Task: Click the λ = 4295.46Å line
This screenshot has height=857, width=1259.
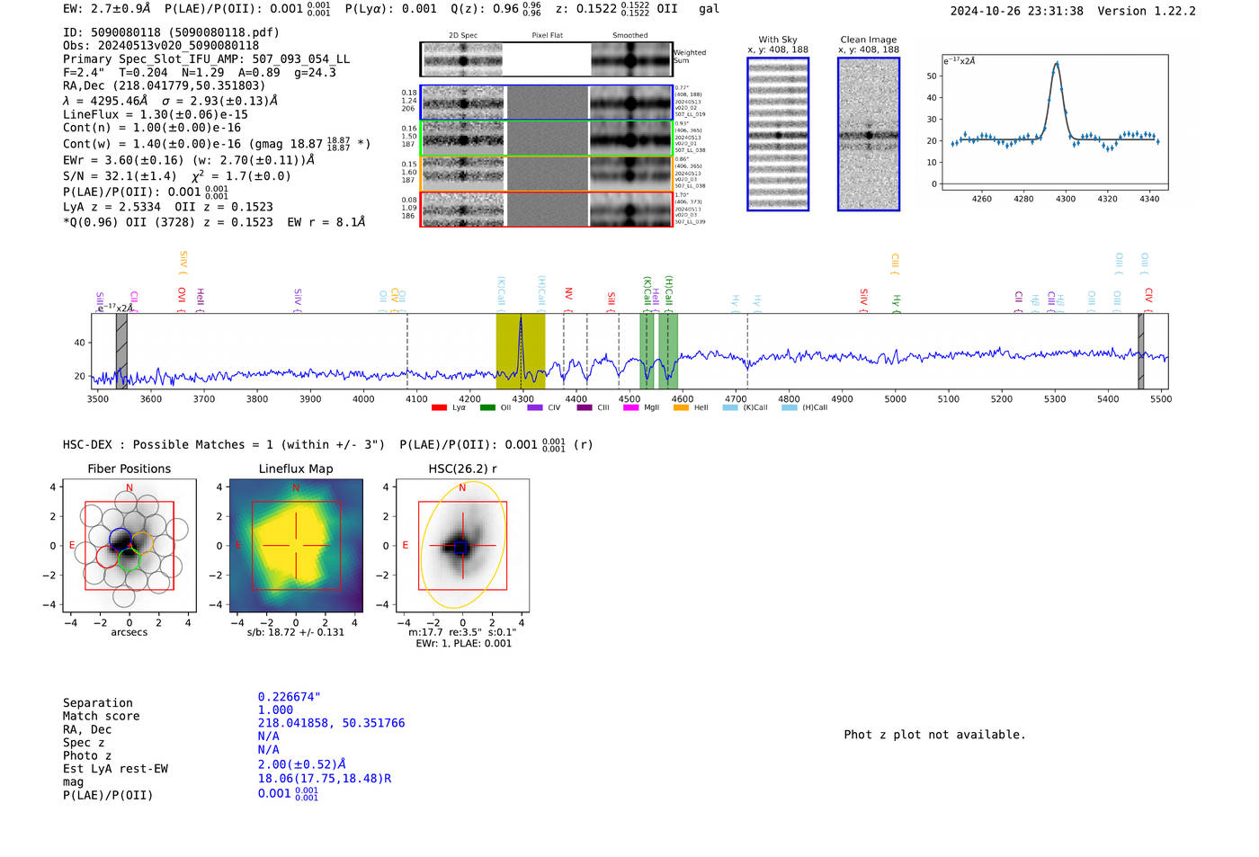Action: click(171, 101)
